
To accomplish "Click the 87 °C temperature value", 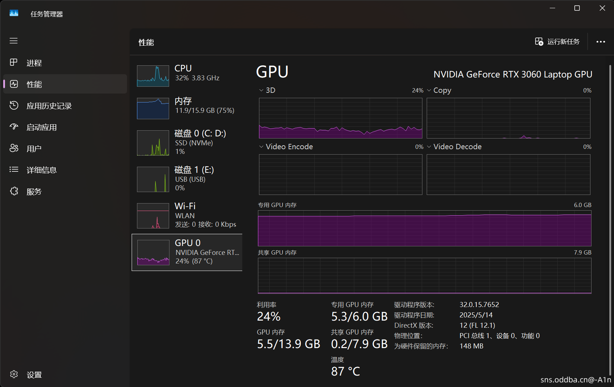I will 345,372.
